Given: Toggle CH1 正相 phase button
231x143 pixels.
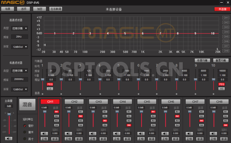Looking at the screenshot, I should (x=44, y=139).
